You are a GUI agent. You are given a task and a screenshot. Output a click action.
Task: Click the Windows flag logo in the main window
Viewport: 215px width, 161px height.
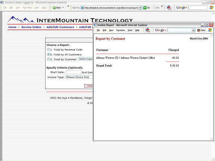point(211,7)
